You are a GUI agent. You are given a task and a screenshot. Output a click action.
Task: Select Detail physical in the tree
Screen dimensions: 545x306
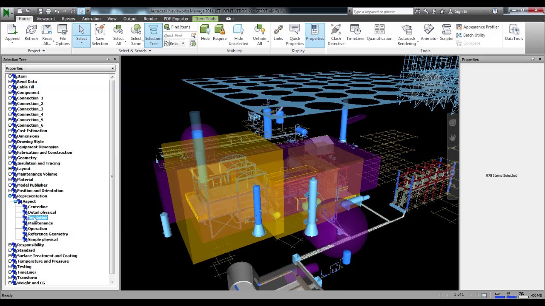click(42, 212)
